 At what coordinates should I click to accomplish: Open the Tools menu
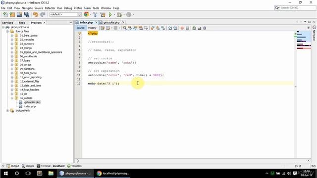pos(96,8)
